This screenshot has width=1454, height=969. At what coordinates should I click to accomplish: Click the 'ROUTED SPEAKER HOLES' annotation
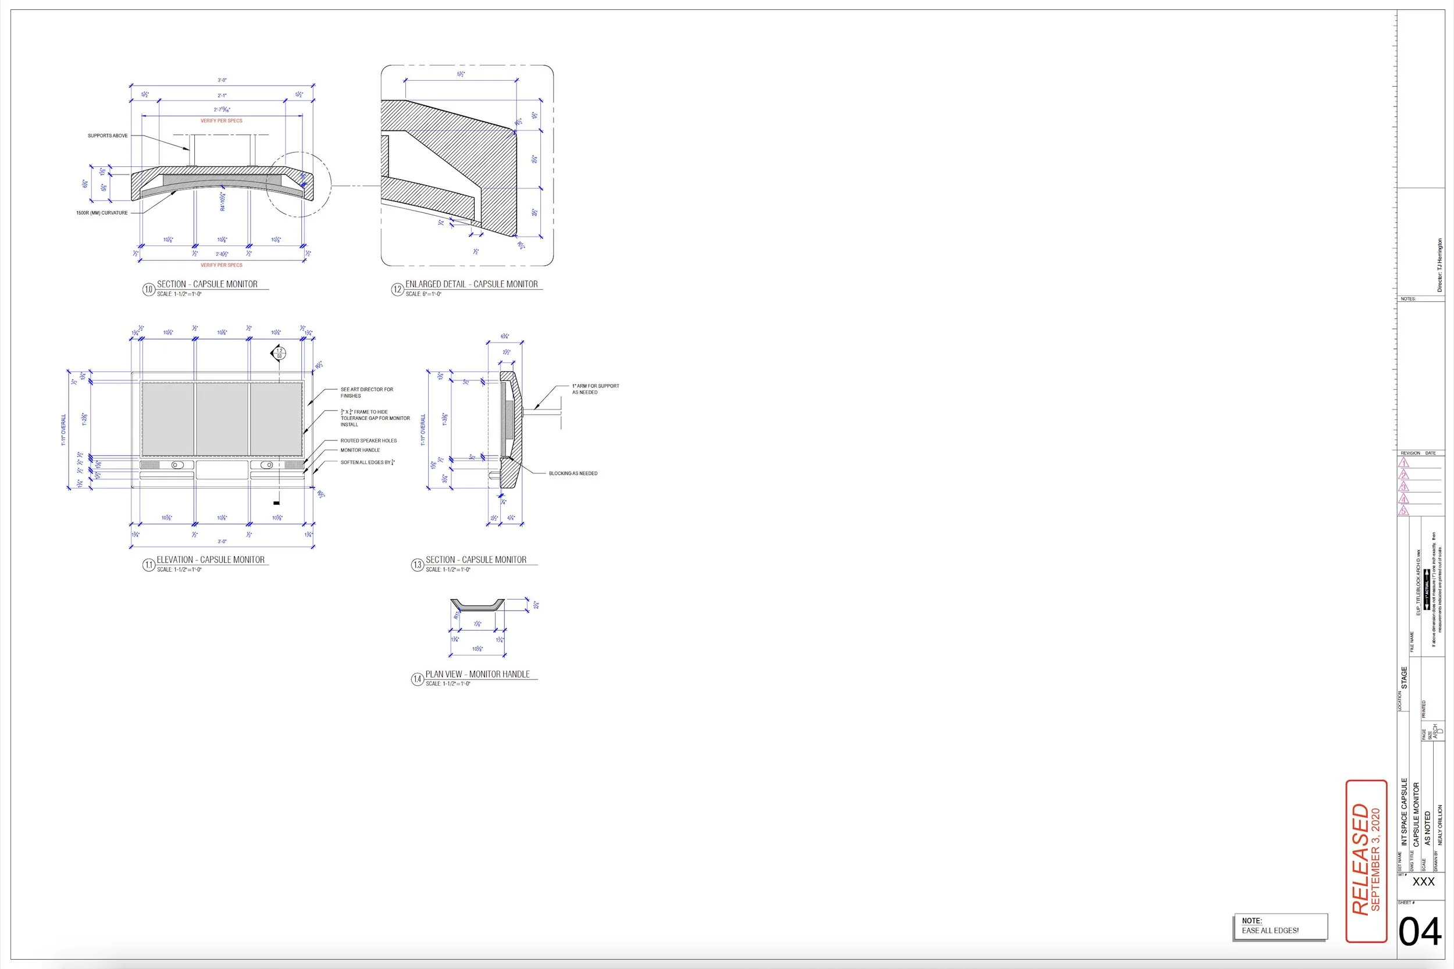point(368,441)
